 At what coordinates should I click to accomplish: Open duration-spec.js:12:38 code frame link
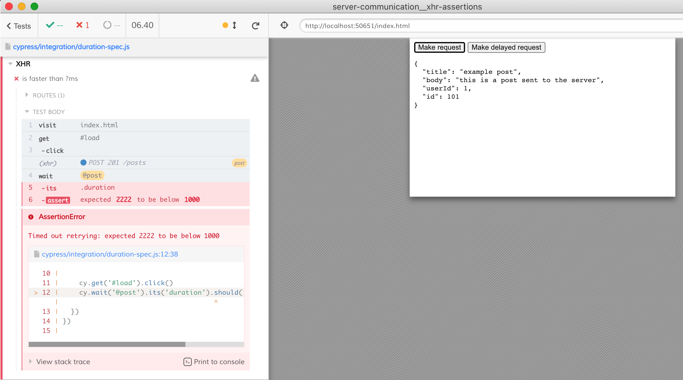(x=110, y=254)
